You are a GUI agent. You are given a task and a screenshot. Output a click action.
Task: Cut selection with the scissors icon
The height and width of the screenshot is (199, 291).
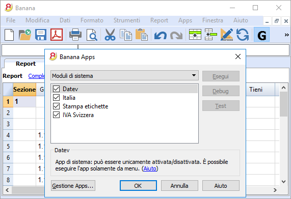[110, 35]
